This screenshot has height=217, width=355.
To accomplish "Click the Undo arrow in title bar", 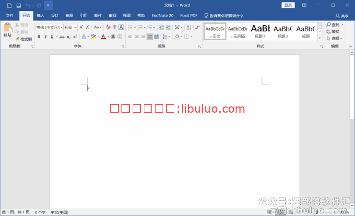I will [28, 6].
